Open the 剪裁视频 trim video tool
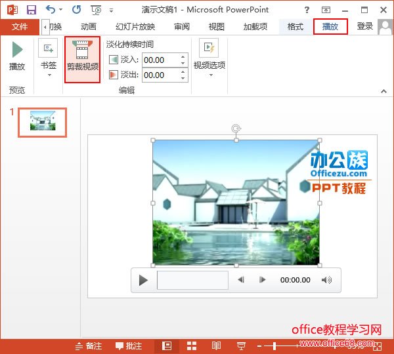394x354 pixels. (x=83, y=60)
